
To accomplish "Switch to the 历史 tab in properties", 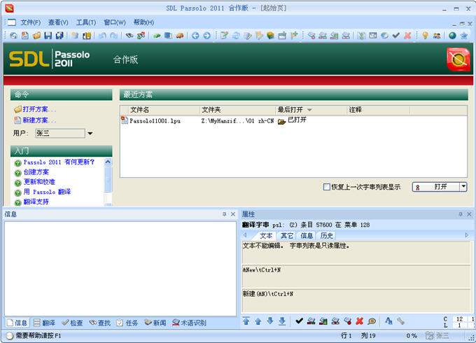I will coord(327,236).
